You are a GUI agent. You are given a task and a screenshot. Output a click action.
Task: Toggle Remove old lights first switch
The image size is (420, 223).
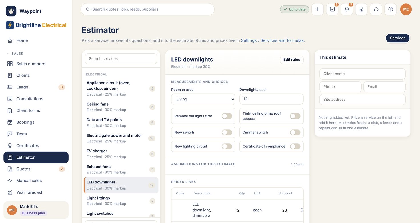point(227,116)
